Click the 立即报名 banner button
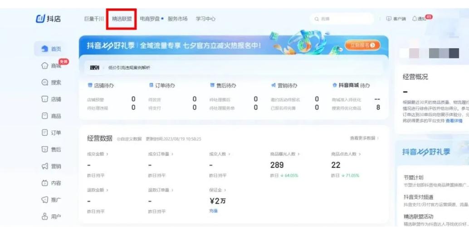 [362, 45]
